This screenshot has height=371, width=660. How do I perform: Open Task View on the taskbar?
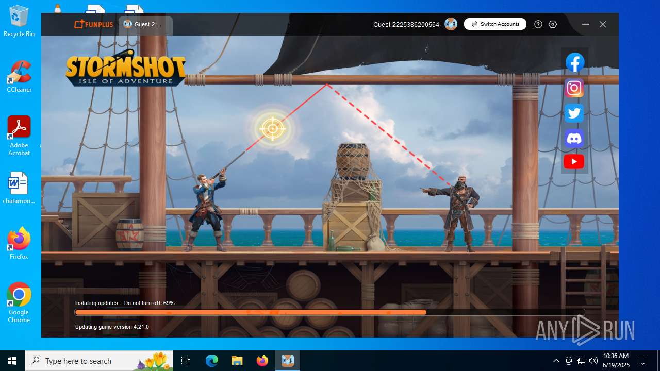coord(186,361)
